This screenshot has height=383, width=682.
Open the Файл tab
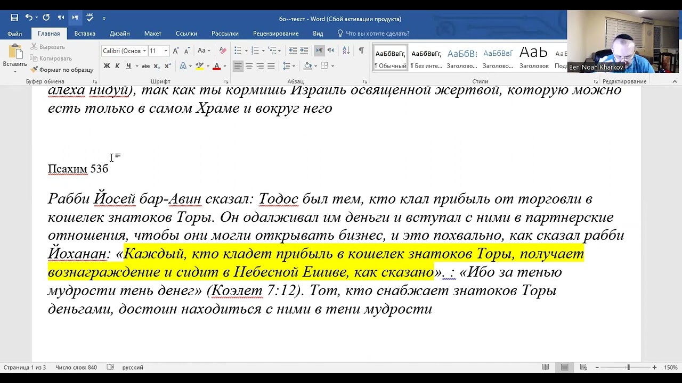(14, 34)
